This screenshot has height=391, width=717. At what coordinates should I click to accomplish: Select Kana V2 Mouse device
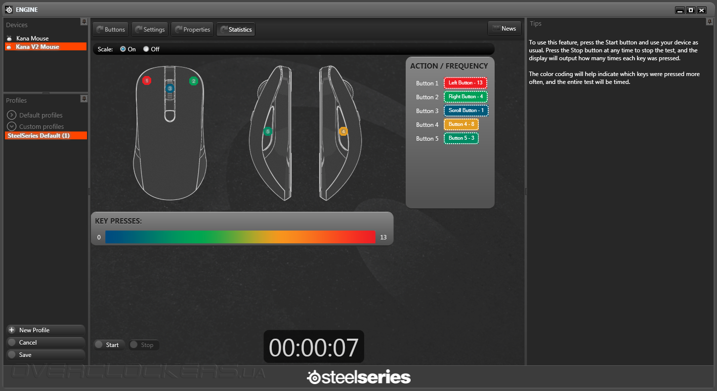pyautogui.click(x=46, y=47)
